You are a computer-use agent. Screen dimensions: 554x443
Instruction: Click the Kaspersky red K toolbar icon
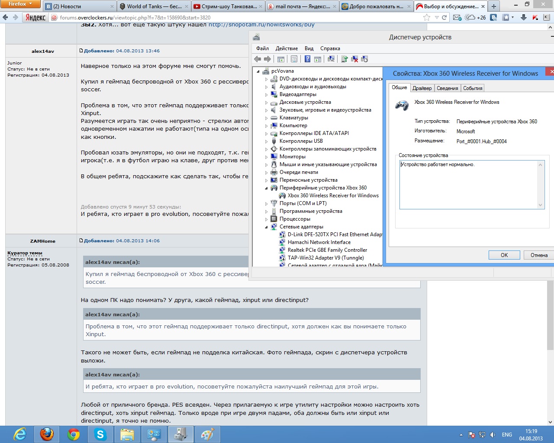(x=535, y=17)
